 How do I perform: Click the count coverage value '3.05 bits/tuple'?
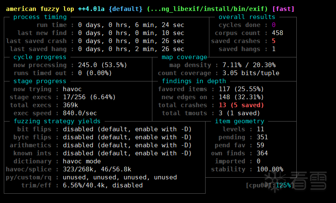click(x=251, y=73)
